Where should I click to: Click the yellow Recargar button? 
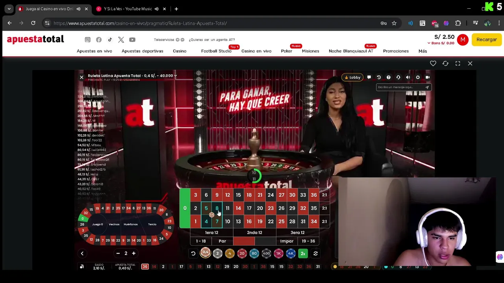(x=487, y=40)
